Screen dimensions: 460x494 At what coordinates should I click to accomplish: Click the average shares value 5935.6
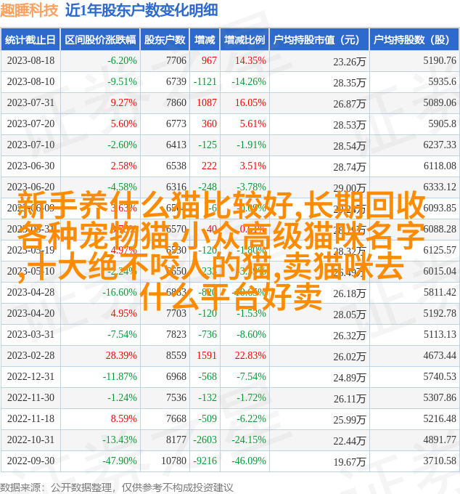pos(442,81)
